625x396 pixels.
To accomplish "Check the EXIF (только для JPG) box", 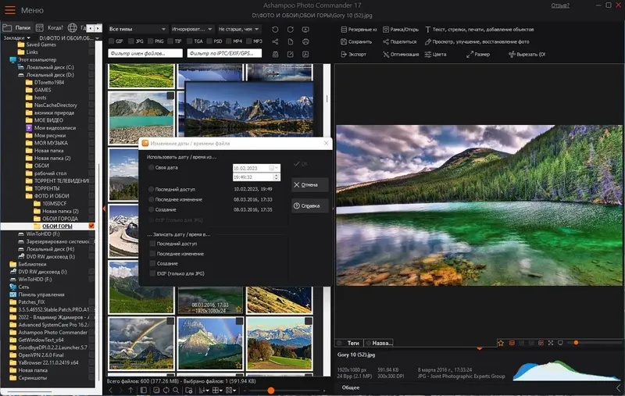I will pos(152,273).
